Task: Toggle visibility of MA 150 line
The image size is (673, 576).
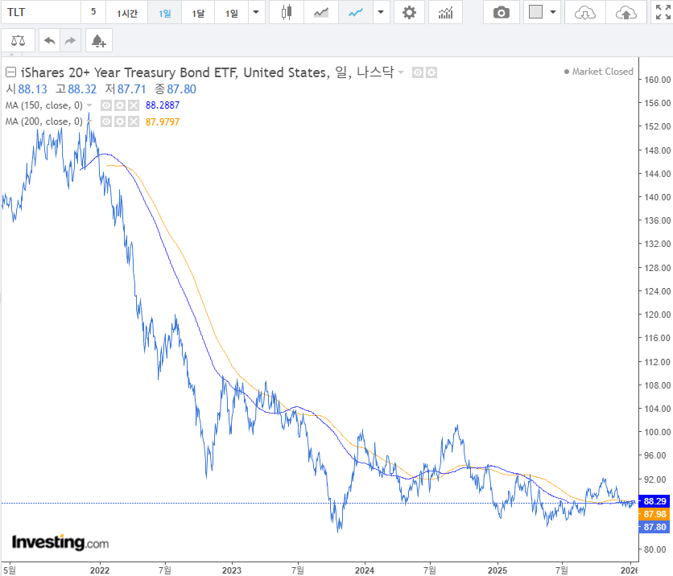Action: (106, 105)
